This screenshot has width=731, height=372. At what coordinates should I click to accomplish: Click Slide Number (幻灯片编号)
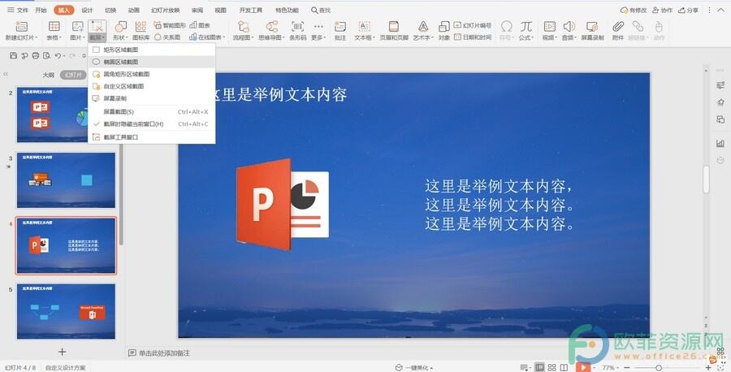473,25
